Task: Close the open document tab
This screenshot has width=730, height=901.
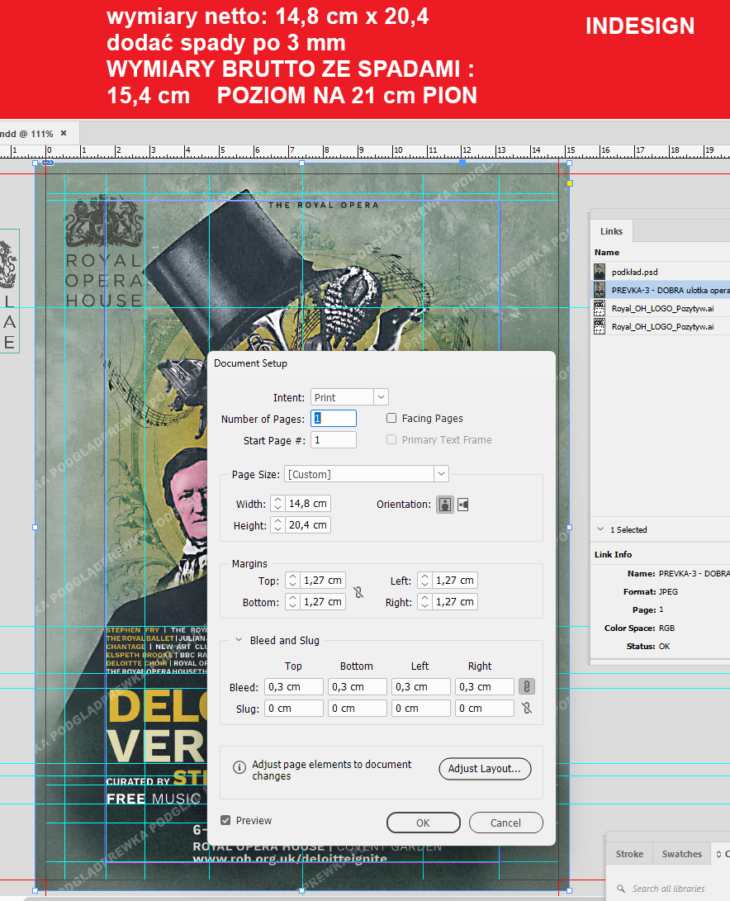Action: [64, 133]
